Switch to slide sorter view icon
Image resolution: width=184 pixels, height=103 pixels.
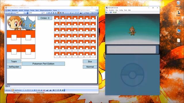[8, 86]
